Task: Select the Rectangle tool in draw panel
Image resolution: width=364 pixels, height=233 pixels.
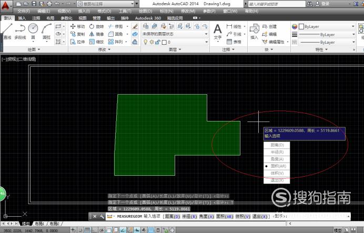Action: click(x=58, y=26)
